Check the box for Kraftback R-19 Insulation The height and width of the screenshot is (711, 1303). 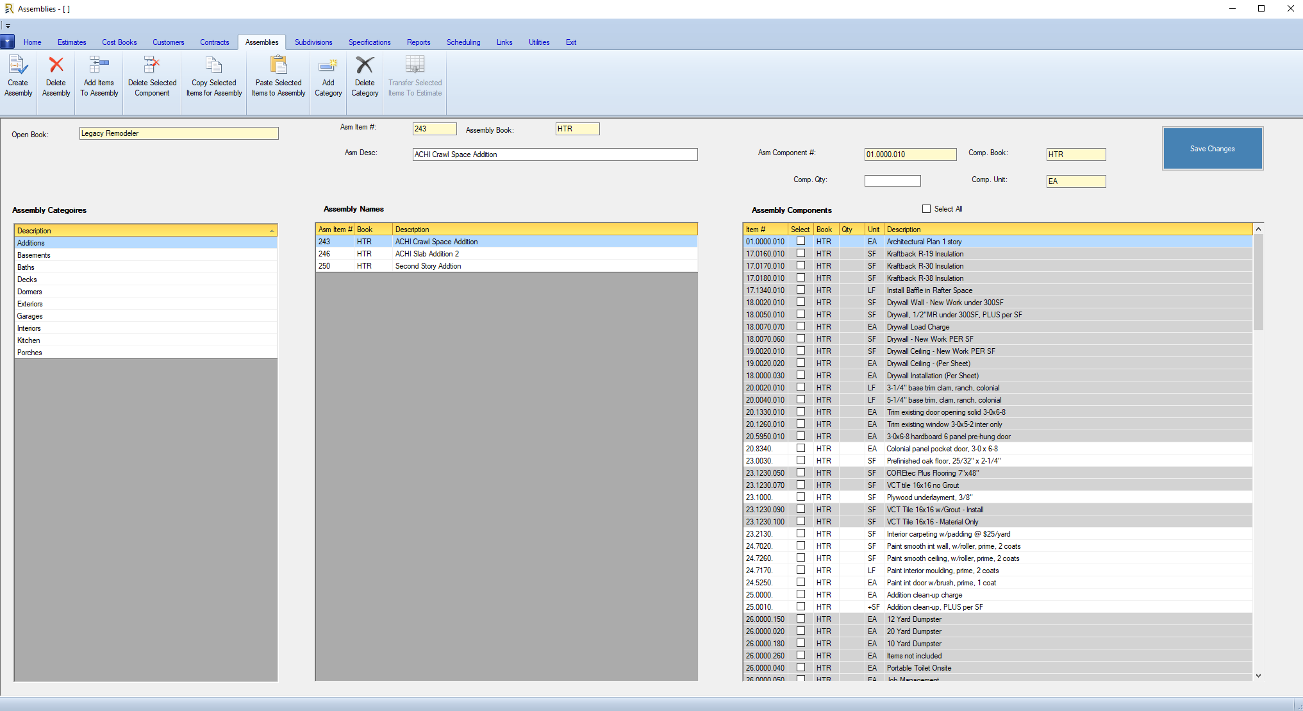(801, 254)
